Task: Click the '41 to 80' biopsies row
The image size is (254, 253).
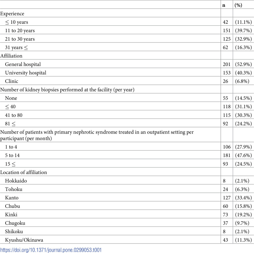Action: [x=127, y=115]
